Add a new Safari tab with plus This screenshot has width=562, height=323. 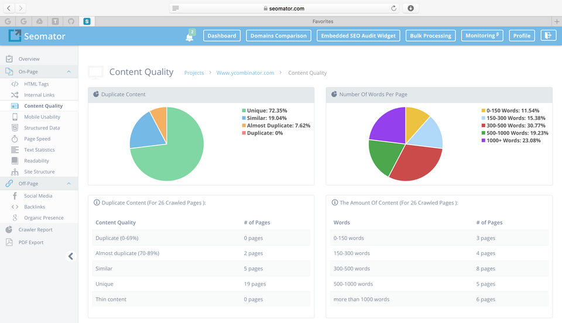pos(557,22)
